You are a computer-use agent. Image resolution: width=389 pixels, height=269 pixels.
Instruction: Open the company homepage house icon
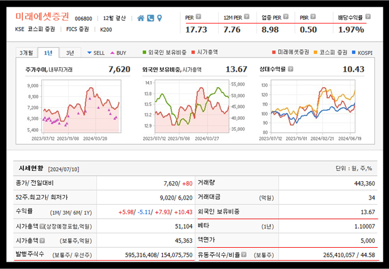[140, 18]
